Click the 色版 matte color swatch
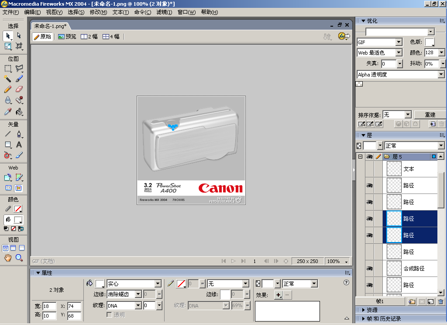 [x=430, y=42]
